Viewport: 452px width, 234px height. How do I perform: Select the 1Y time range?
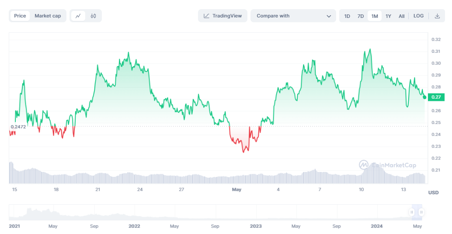(388, 16)
